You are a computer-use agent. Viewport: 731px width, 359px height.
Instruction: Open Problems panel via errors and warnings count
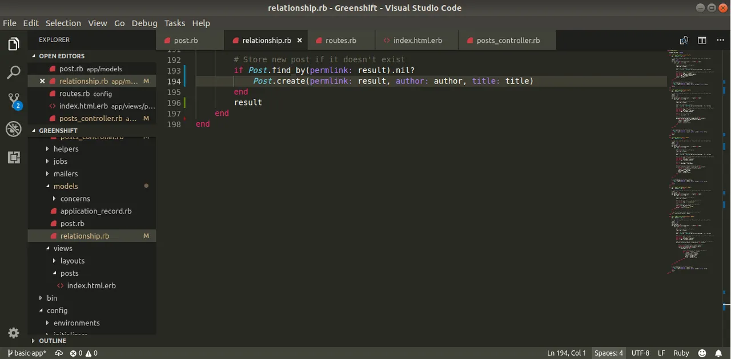coord(83,353)
